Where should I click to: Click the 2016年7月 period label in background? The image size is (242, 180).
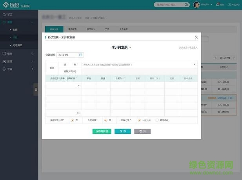pyautogui.click(x=225, y=58)
